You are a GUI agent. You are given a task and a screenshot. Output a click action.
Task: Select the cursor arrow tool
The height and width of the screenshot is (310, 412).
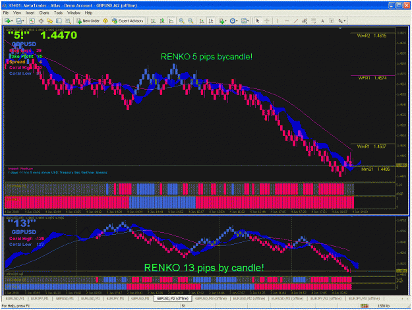(258, 20)
